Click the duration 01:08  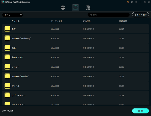122,76
